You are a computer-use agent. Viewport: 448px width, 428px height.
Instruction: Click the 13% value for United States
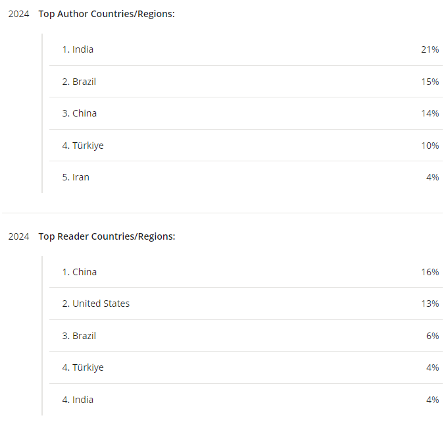click(x=430, y=304)
